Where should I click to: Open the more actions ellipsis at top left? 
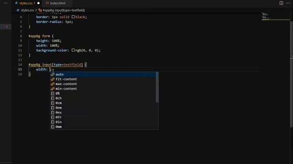pos(5,3)
